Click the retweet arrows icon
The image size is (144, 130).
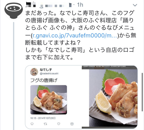pyautogui.click(x=45, y=124)
